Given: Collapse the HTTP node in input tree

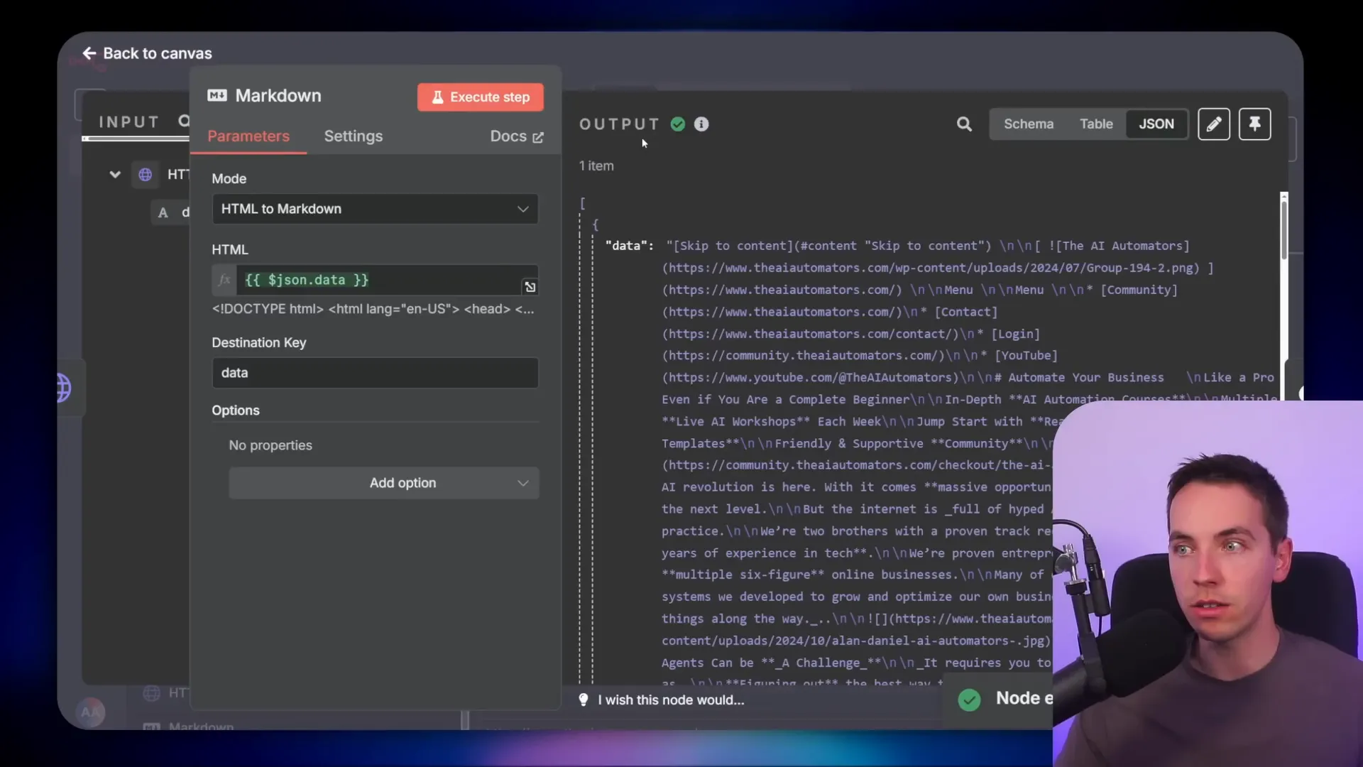Looking at the screenshot, I should click(x=115, y=175).
